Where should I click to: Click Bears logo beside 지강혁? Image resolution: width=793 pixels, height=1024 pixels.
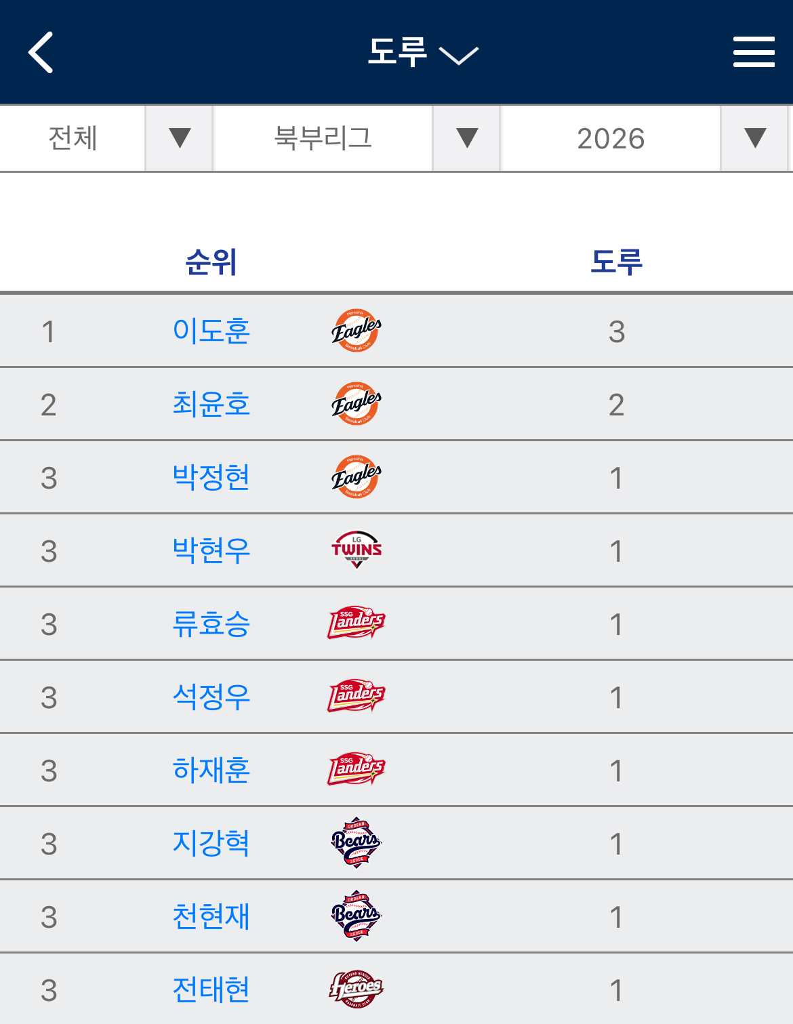click(357, 843)
